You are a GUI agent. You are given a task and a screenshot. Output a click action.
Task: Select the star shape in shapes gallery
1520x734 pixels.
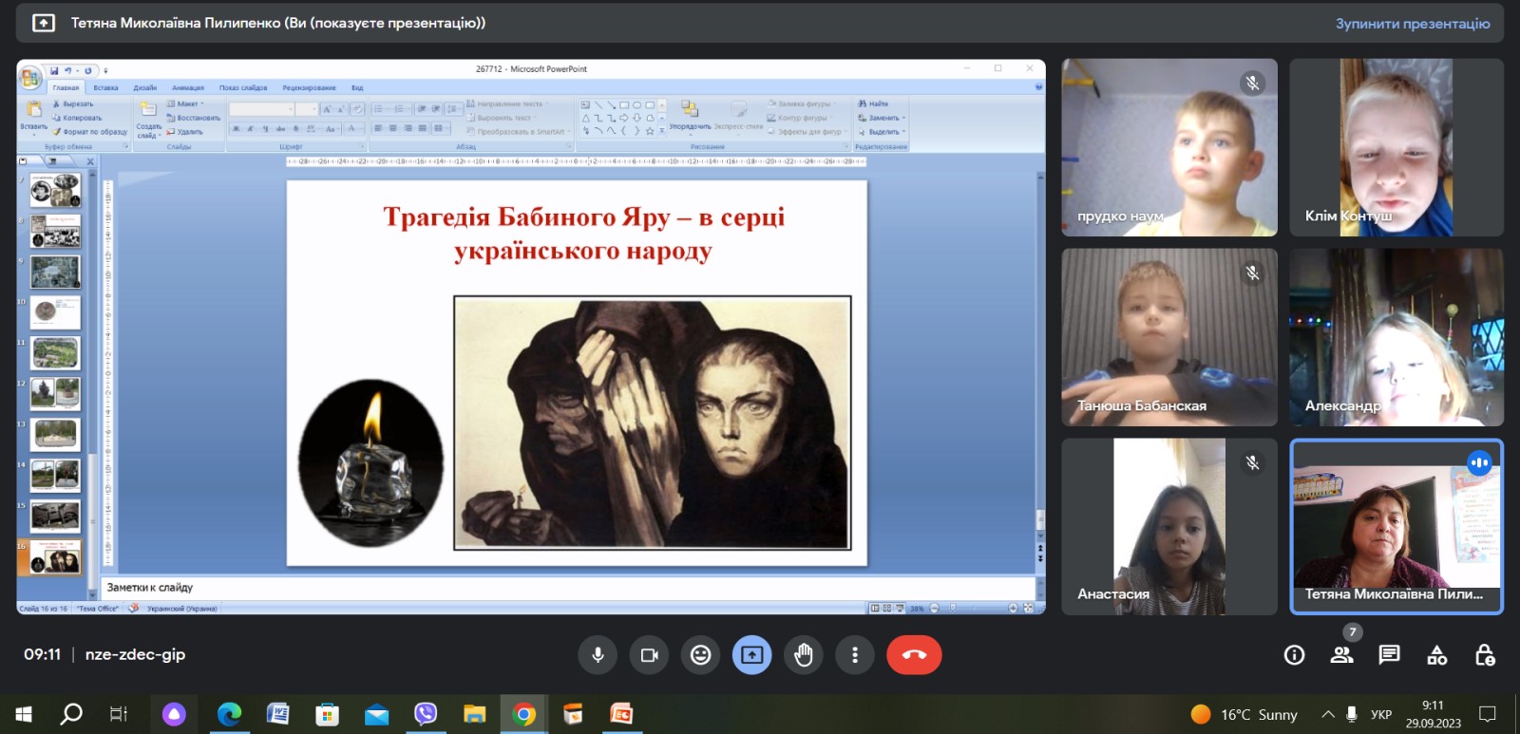(x=650, y=131)
